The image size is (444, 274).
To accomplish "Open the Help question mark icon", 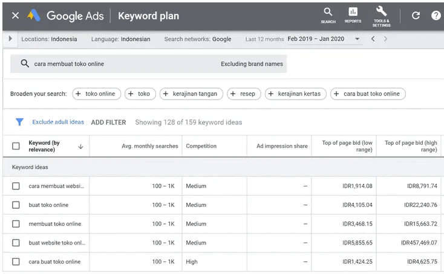I will (x=436, y=16).
